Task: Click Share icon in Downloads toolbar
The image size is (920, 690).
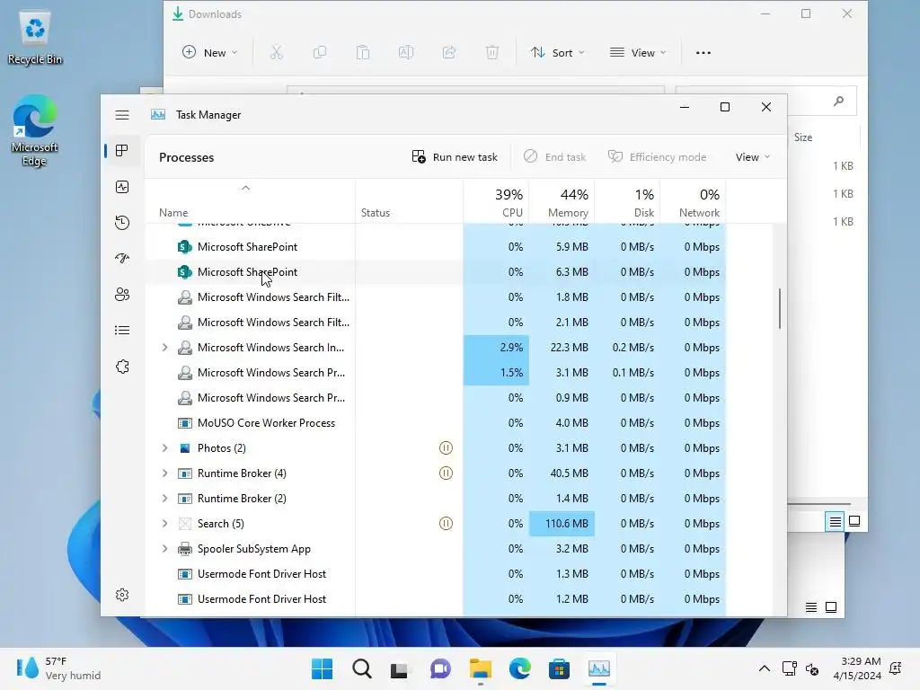Action: coord(449,53)
